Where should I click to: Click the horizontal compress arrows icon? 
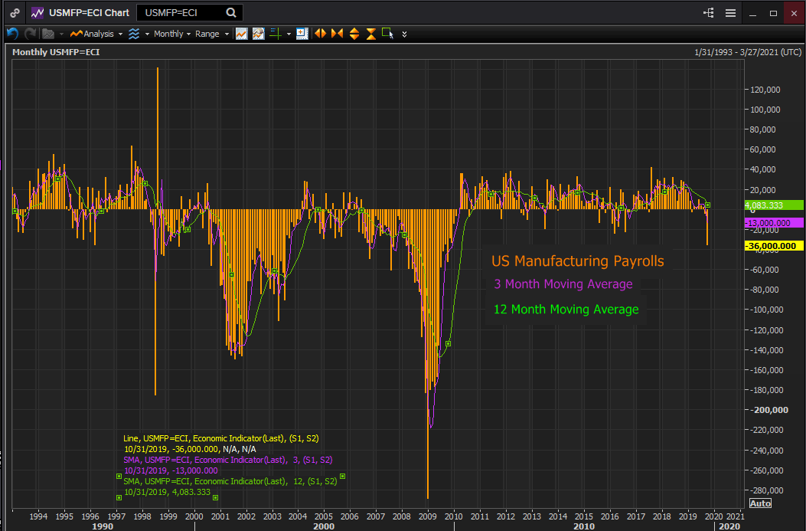(x=337, y=34)
